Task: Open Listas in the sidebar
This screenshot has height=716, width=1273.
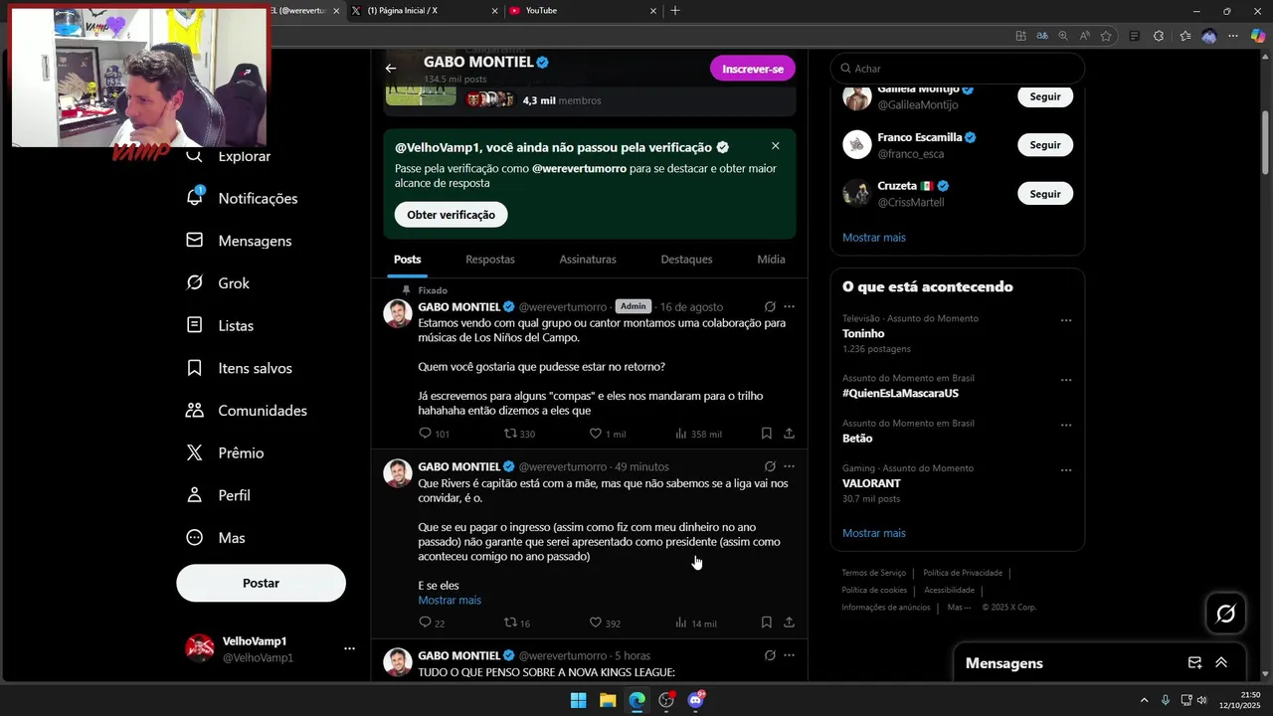Action: click(x=220, y=325)
